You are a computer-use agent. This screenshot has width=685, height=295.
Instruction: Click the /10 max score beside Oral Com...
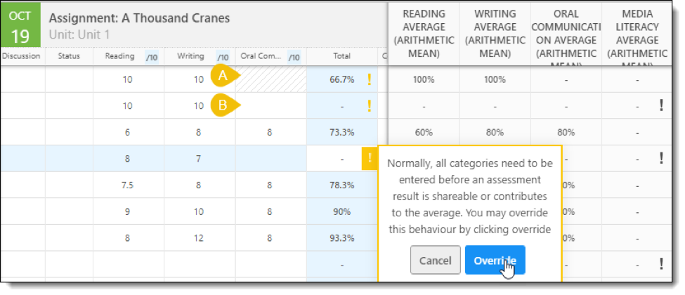(x=294, y=57)
